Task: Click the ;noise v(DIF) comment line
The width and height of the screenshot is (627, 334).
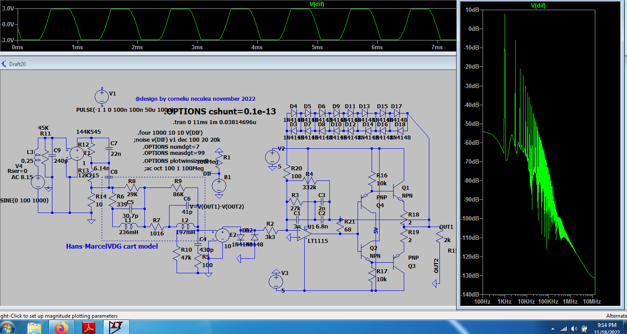Action: point(177,139)
